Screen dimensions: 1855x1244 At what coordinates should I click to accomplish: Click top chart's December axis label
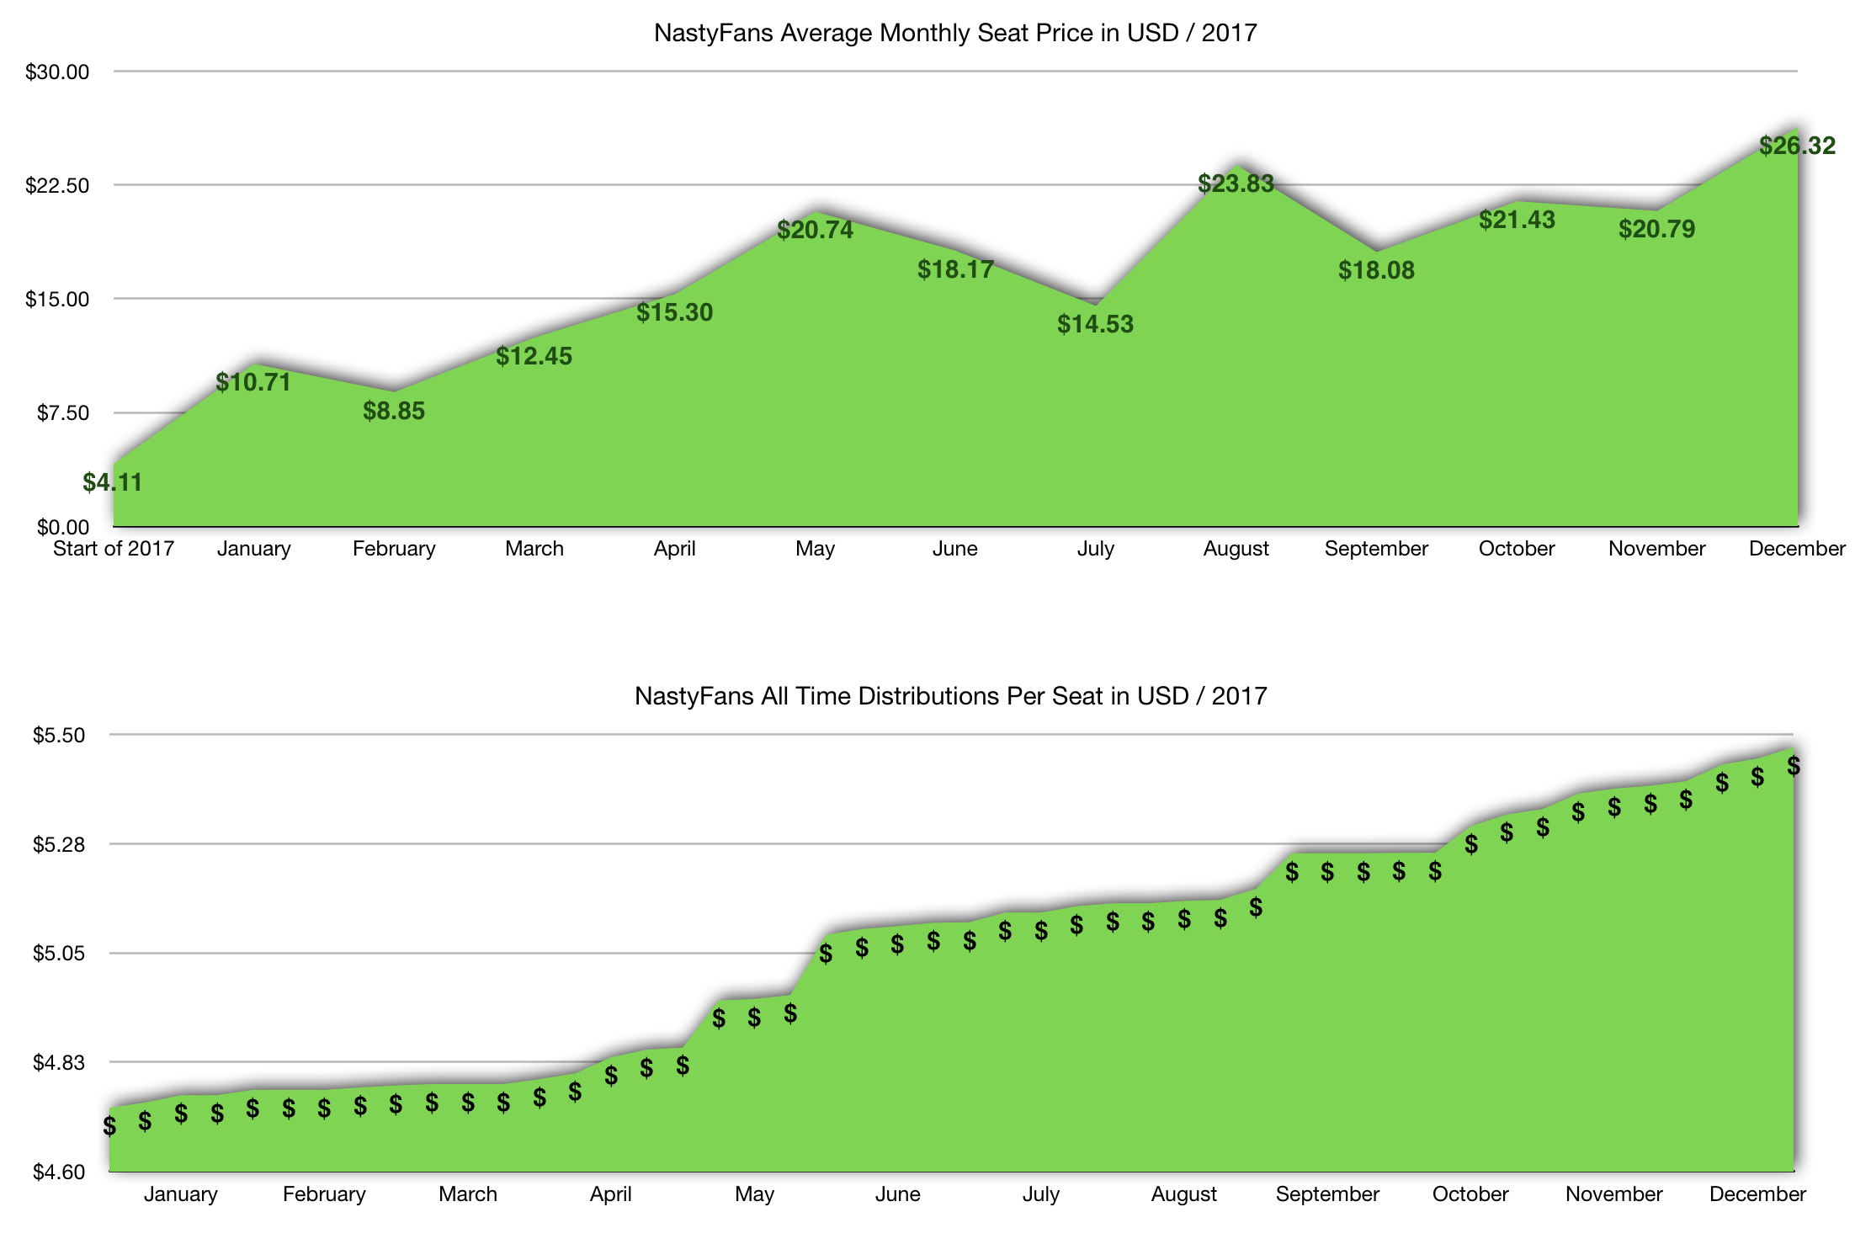1797,549
